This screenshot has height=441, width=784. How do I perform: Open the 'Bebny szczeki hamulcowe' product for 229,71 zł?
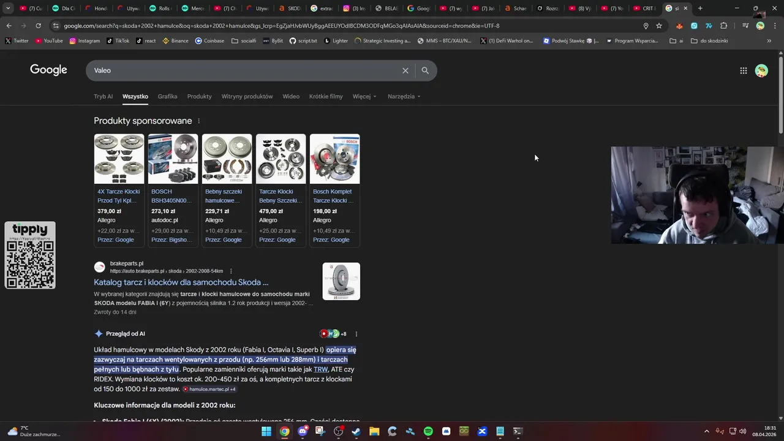[x=227, y=190]
